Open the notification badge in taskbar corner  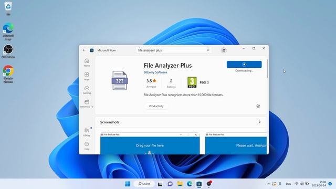330,184
